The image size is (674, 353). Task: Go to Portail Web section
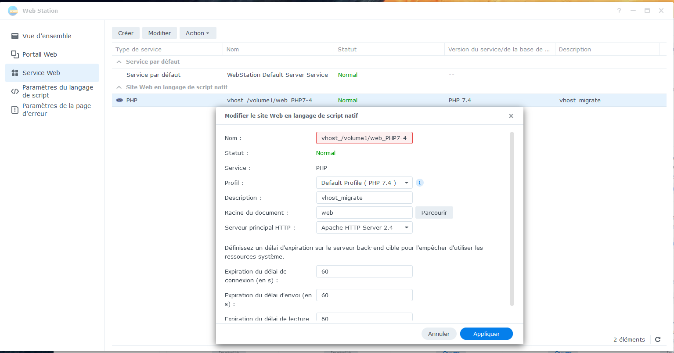click(x=52, y=54)
